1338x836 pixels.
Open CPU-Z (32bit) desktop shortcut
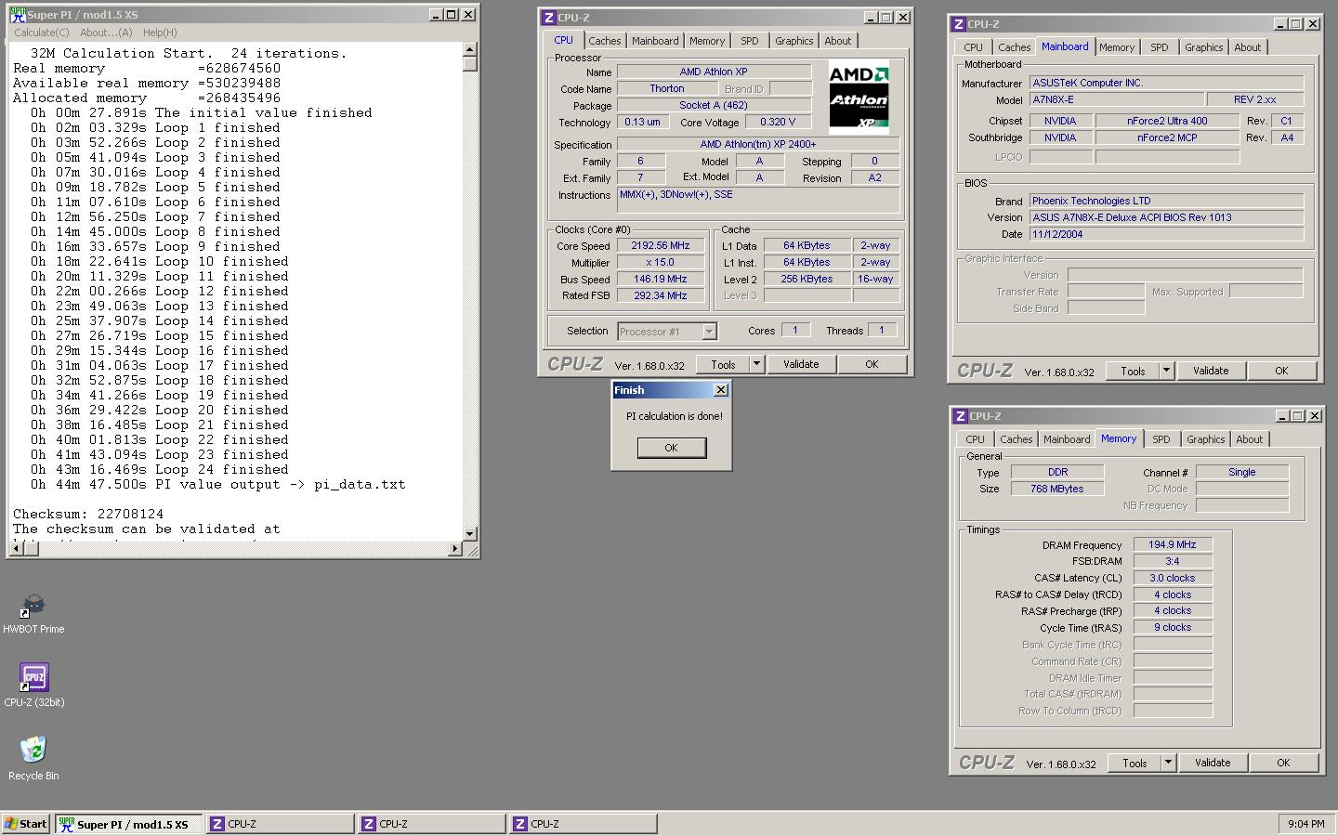(33, 686)
